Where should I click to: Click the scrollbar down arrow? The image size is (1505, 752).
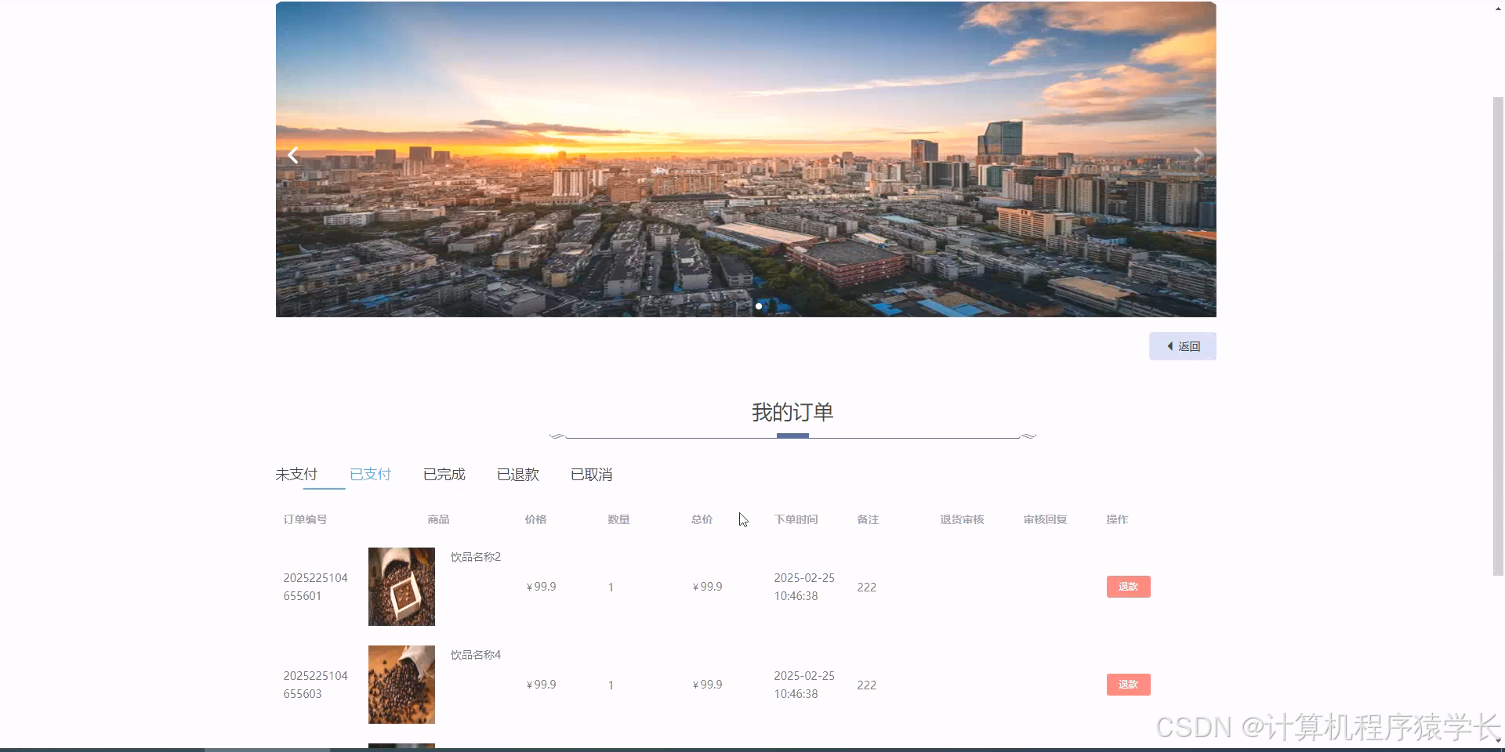[x=1498, y=740]
